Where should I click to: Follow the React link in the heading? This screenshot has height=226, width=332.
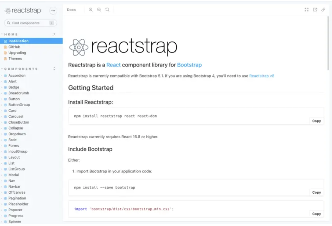tap(113, 65)
